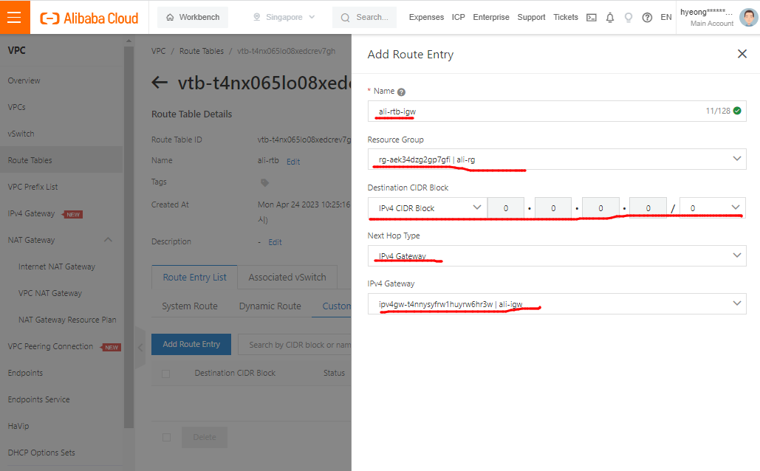Go to Endpoints in the sidebar

click(25, 373)
